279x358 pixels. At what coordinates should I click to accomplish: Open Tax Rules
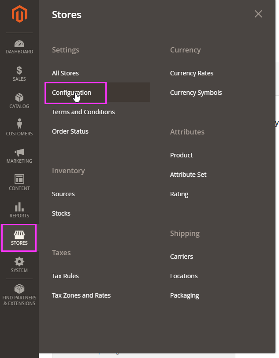pos(65,276)
